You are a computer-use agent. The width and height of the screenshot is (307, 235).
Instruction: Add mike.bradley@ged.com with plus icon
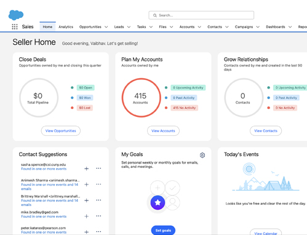[87, 216]
